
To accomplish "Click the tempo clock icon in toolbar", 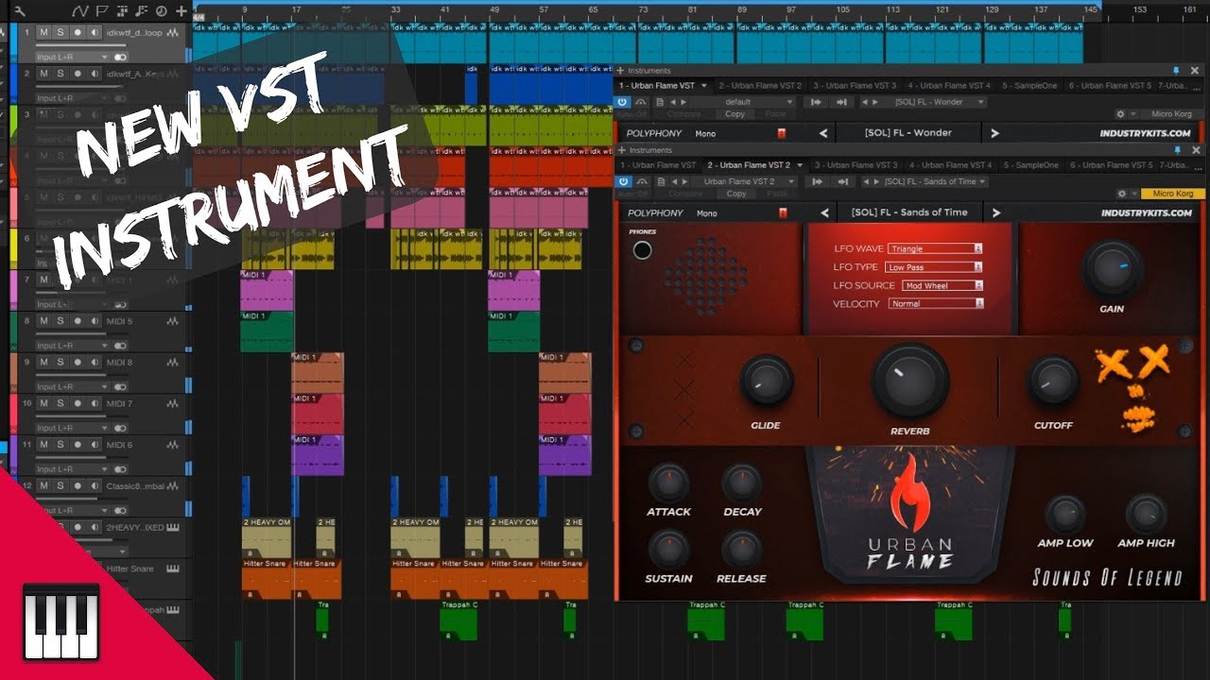I will [162, 11].
